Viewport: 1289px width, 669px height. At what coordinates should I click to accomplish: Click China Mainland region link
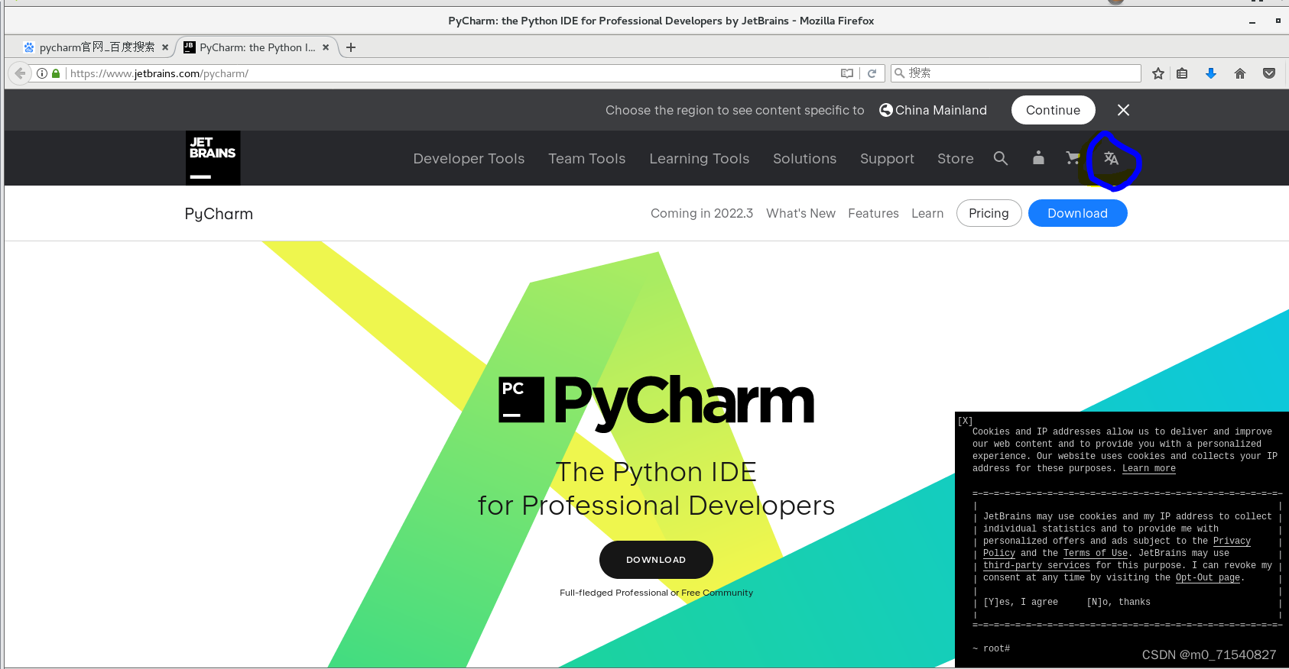tap(941, 110)
